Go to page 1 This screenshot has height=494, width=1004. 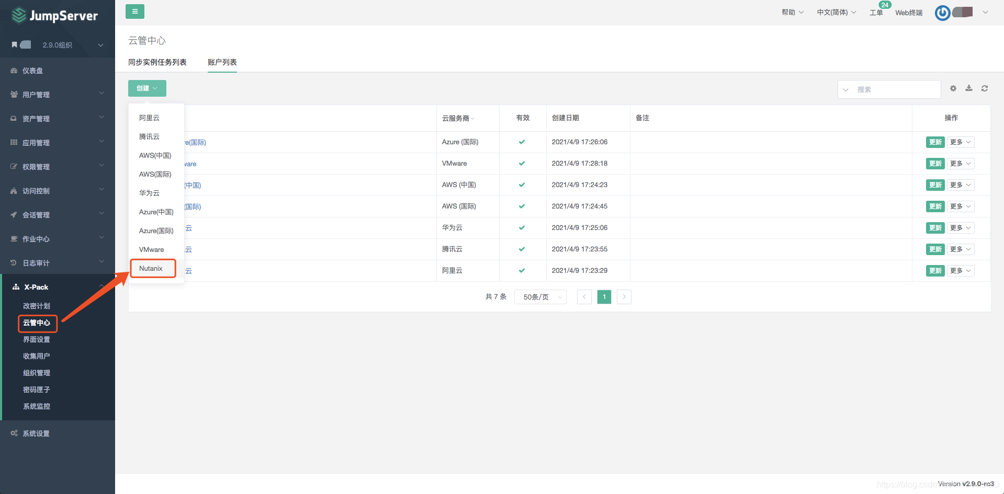tap(604, 297)
